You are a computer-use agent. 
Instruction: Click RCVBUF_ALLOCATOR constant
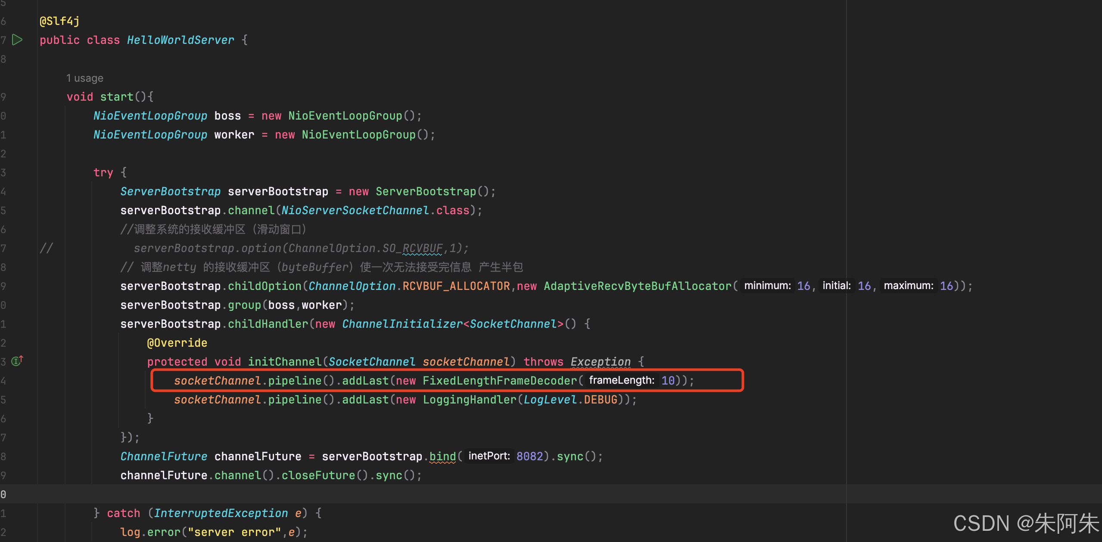pos(456,286)
